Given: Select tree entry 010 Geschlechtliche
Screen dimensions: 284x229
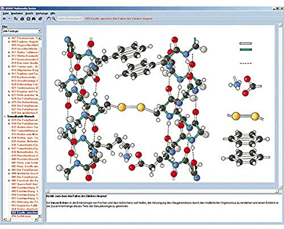Looking at the screenshot, I should pos(25,49).
